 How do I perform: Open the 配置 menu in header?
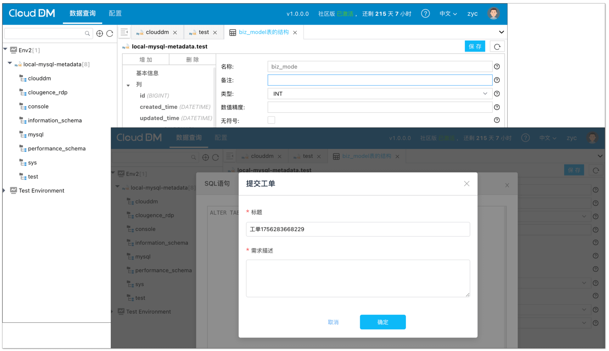pos(115,14)
